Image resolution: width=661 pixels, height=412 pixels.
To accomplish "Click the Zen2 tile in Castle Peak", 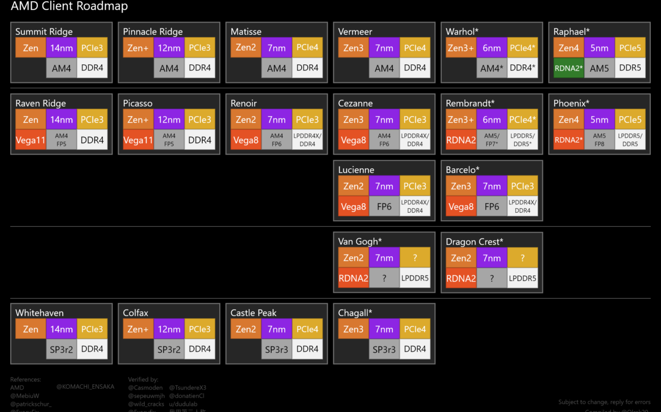I will (246, 329).
